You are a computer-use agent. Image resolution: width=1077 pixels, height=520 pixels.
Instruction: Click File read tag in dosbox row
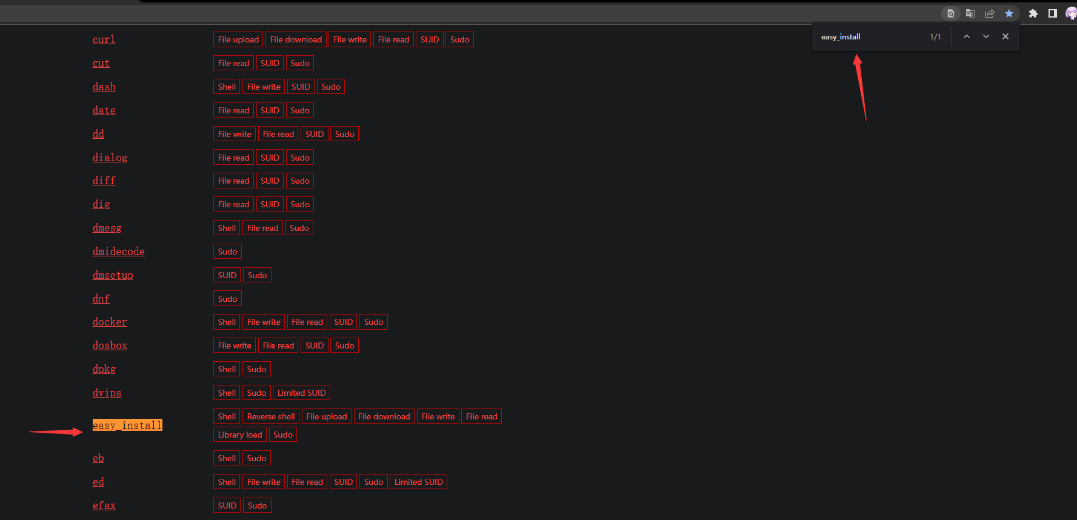(x=278, y=345)
